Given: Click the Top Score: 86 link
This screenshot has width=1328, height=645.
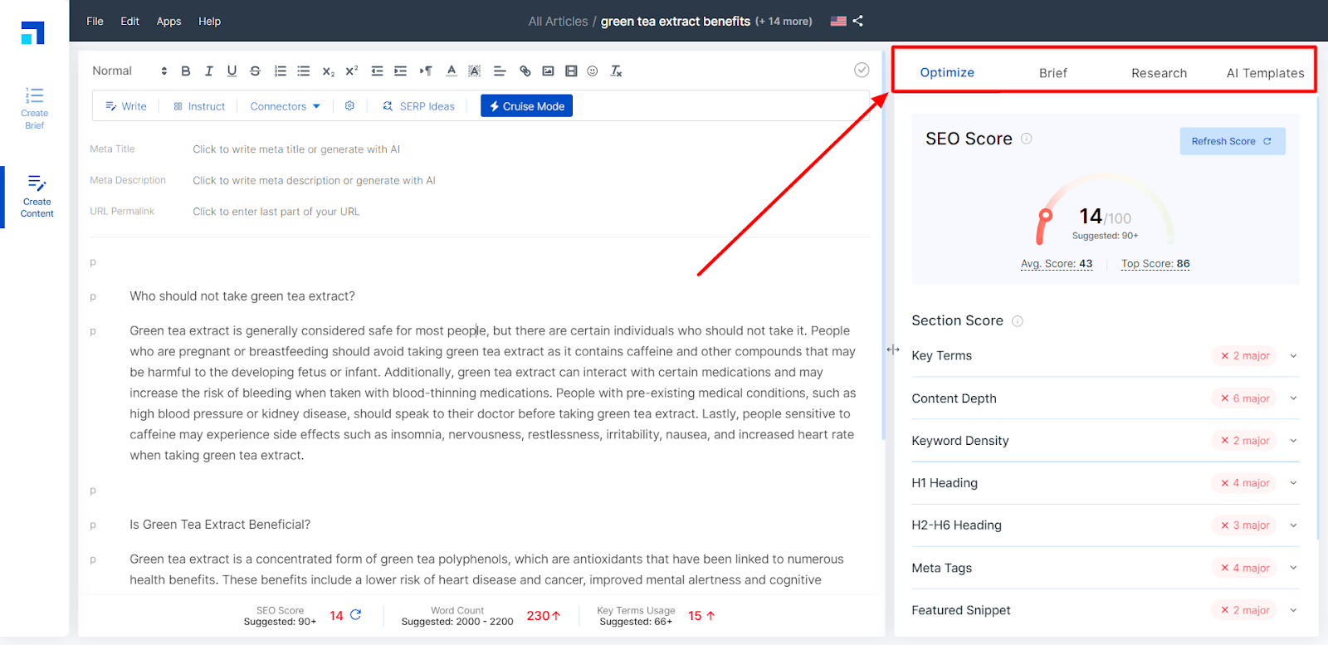Looking at the screenshot, I should (x=1155, y=264).
